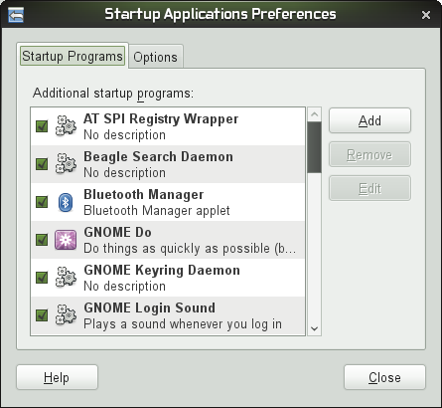Select the 'Beagle Search Daemon' entry text
The height and width of the screenshot is (408, 442).
158,157
